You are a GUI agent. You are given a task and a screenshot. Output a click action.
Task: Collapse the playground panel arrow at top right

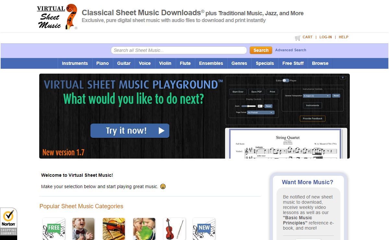click(x=343, y=78)
